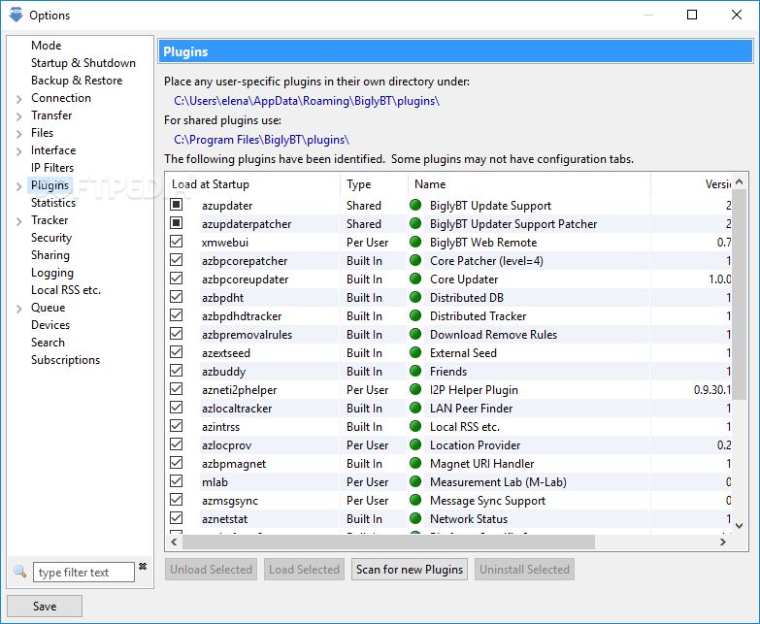Click green status dot for Magnet URI Handler

415,463
